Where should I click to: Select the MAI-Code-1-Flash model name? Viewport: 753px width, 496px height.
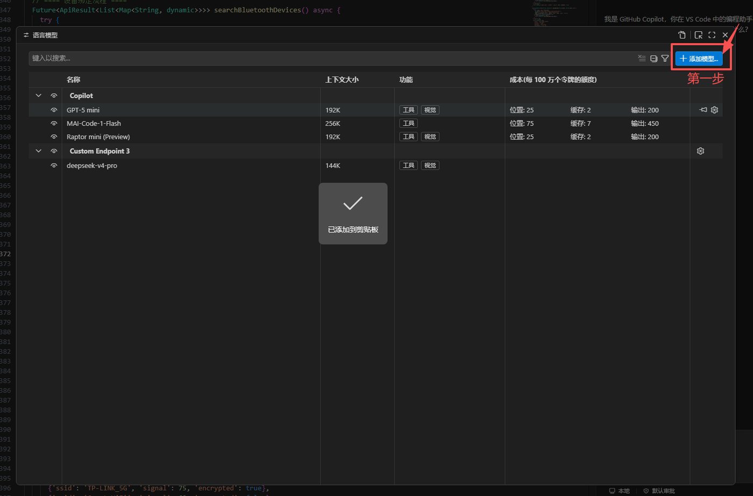(94, 123)
